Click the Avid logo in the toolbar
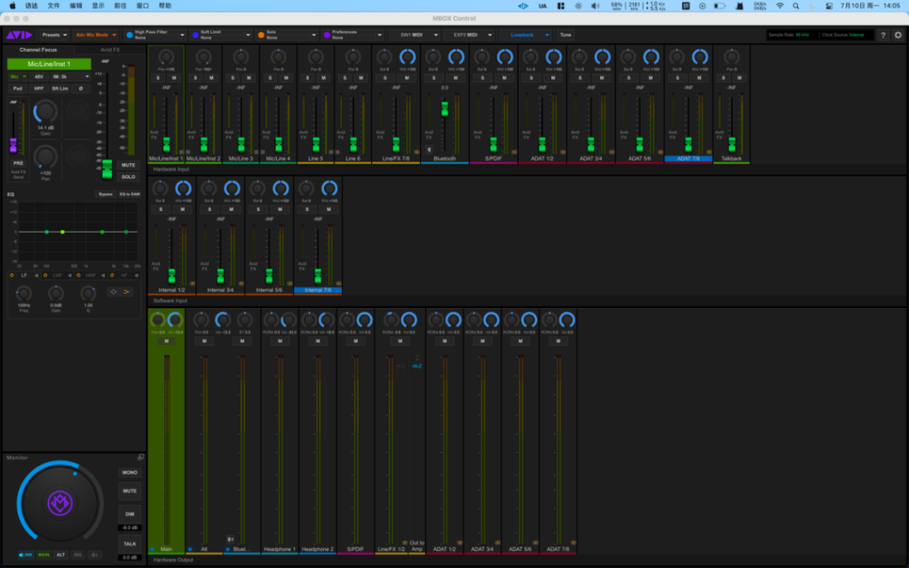Screen dimensions: 909x568 pyautogui.click(x=19, y=35)
